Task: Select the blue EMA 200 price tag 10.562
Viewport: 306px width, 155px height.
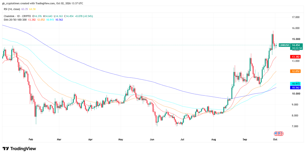Action: click(296, 87)
